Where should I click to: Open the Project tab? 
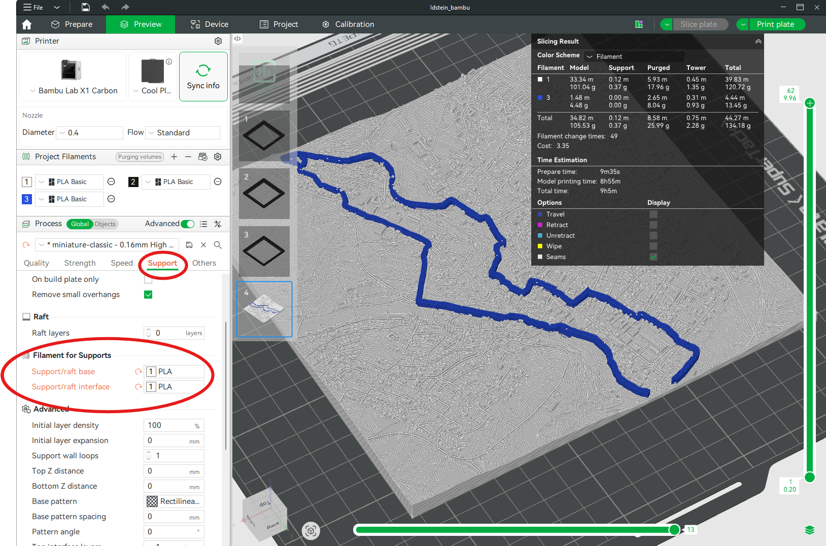click(279, 24)
